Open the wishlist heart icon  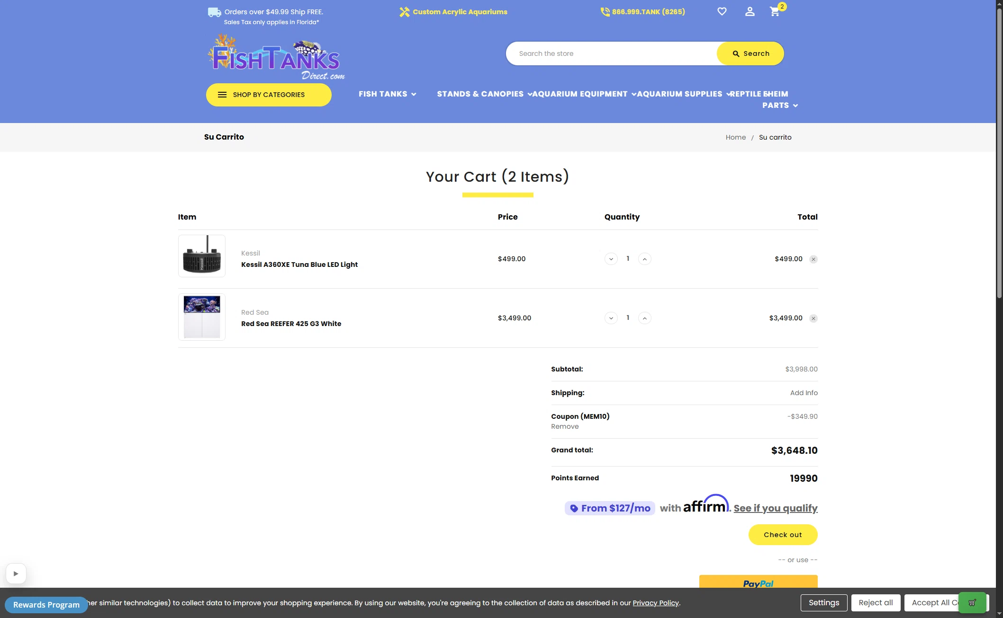(x=722, y=11)
